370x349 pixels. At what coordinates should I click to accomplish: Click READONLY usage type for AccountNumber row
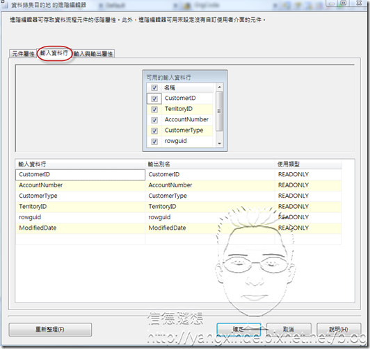308,185
